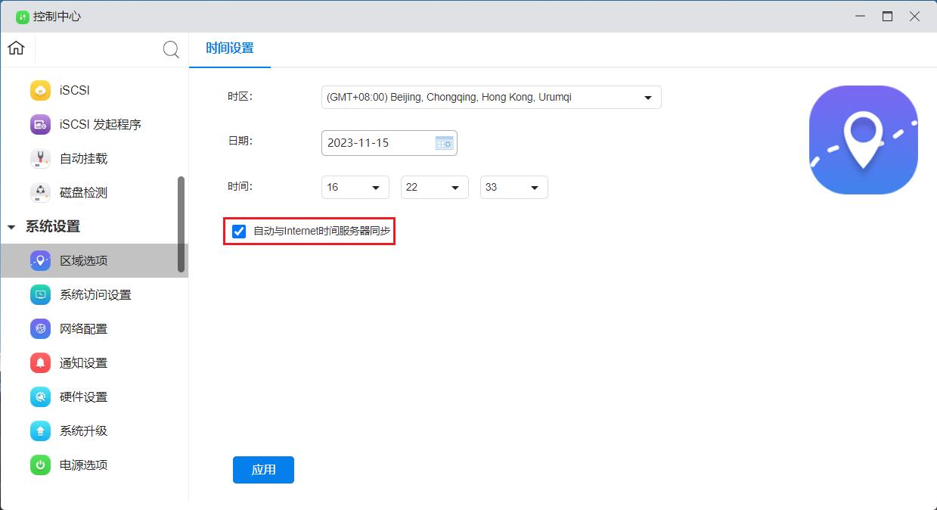This screenshot has height=510, width=937.
Task: Click the 应用 apply button
Action: coord(263,469)
